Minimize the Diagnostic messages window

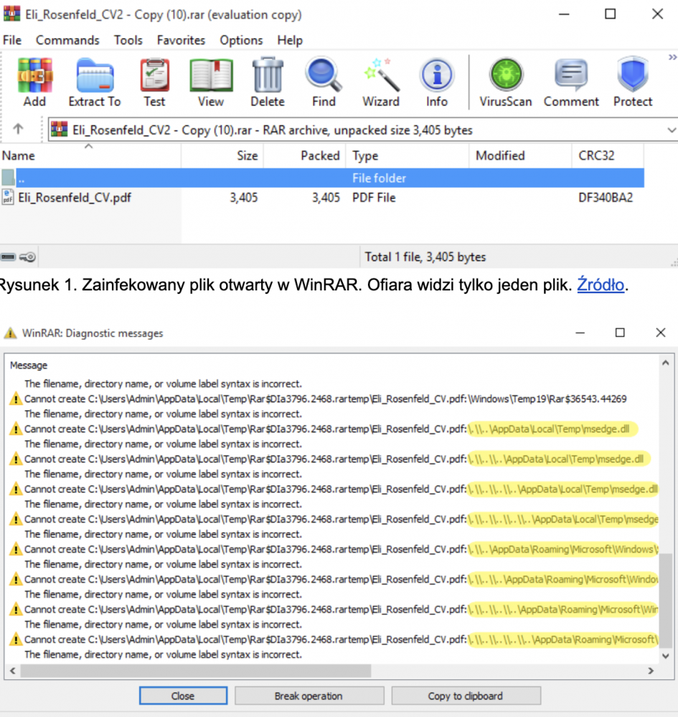point(580,333)
